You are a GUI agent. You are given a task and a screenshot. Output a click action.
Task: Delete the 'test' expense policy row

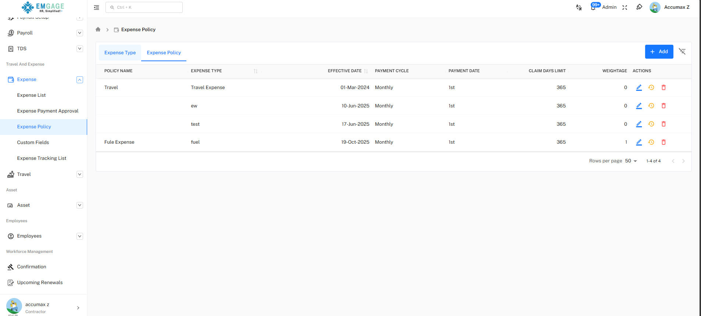point(664,124)
